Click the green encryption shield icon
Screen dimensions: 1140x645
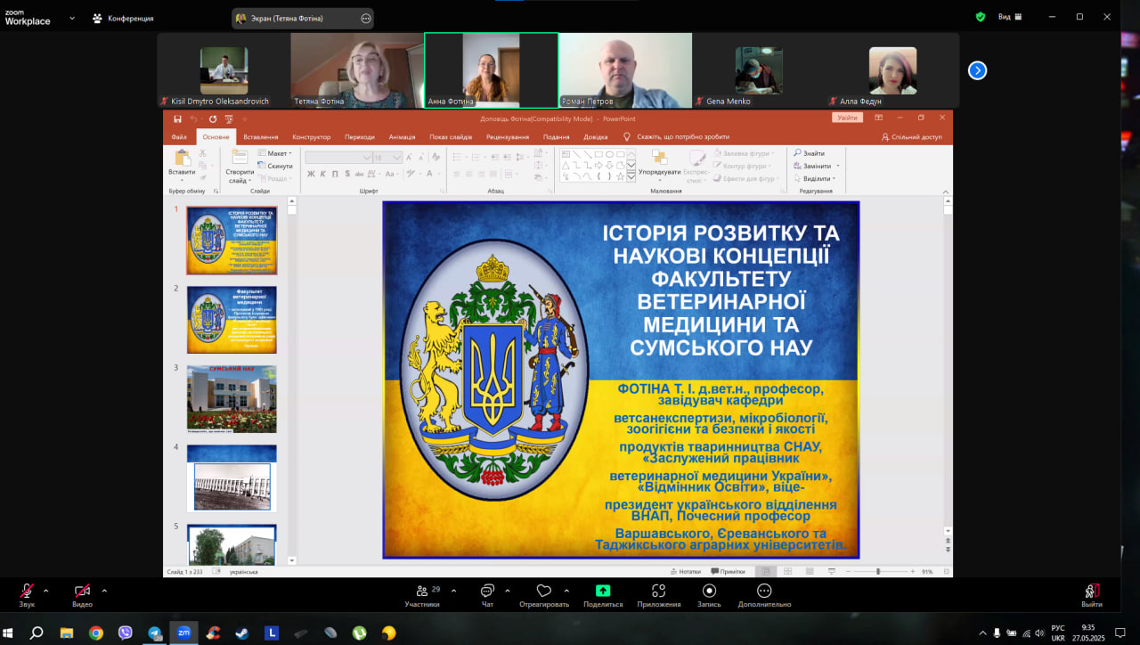coord(981,16)
